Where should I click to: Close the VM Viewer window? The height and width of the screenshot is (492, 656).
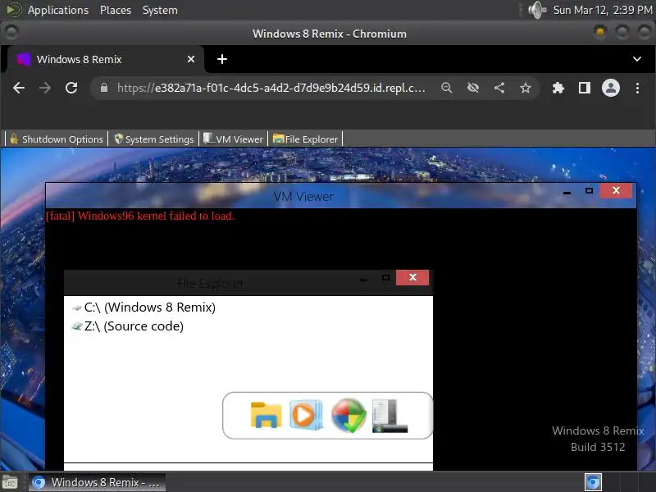(616, 190)
